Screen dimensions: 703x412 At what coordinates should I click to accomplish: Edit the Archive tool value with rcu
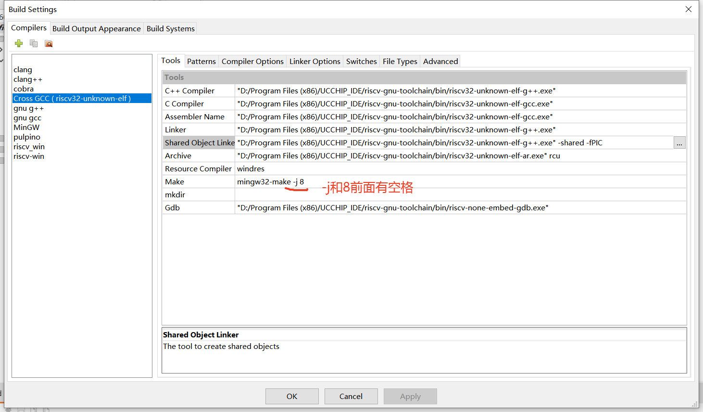[461, 155]
